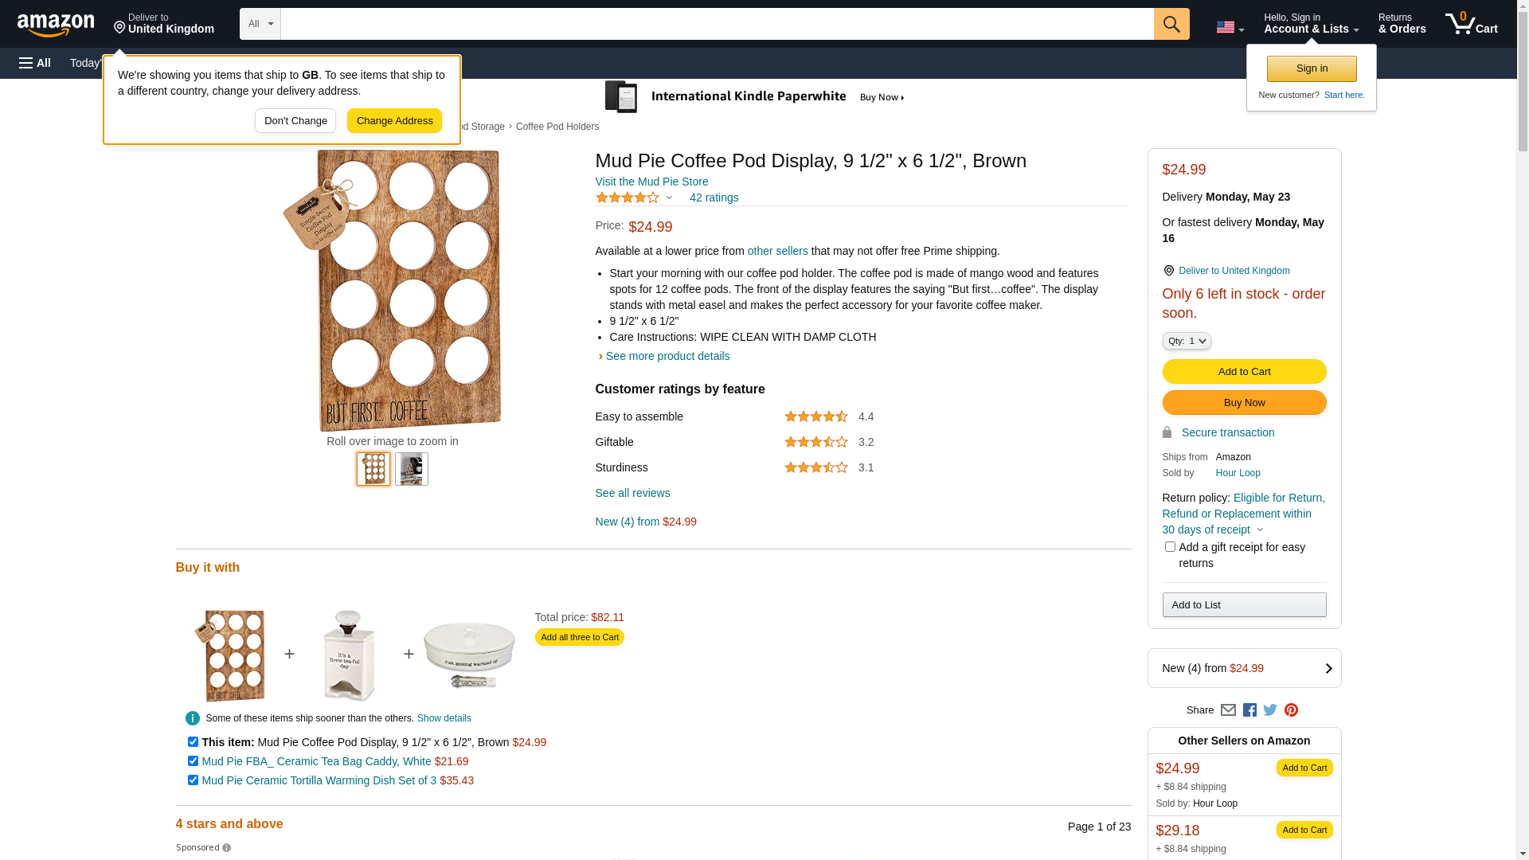Share product on Facebook
The height and width of the screenshot is (860, 1529).
(1249, 710)
